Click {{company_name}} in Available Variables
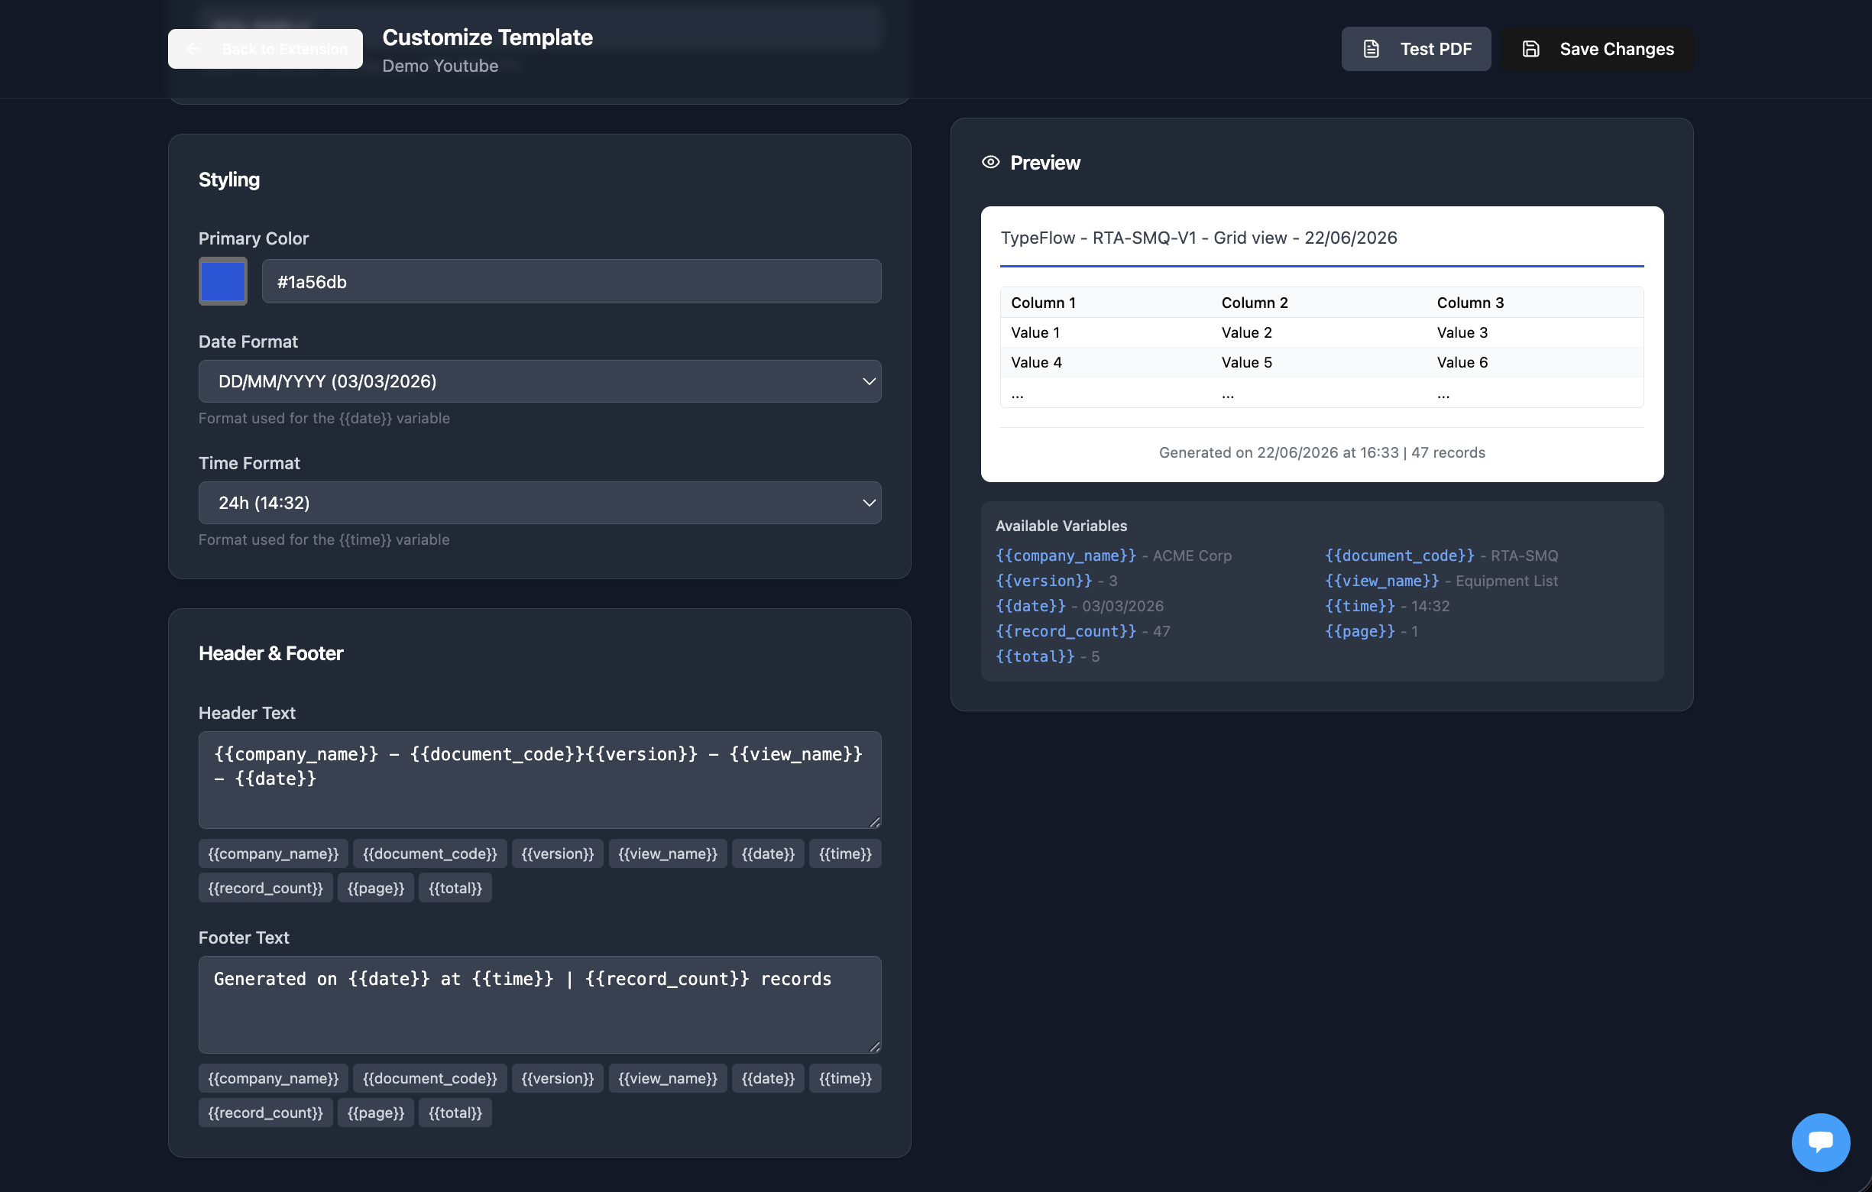This screenshot has height=1192, width=1872. 1066,556
